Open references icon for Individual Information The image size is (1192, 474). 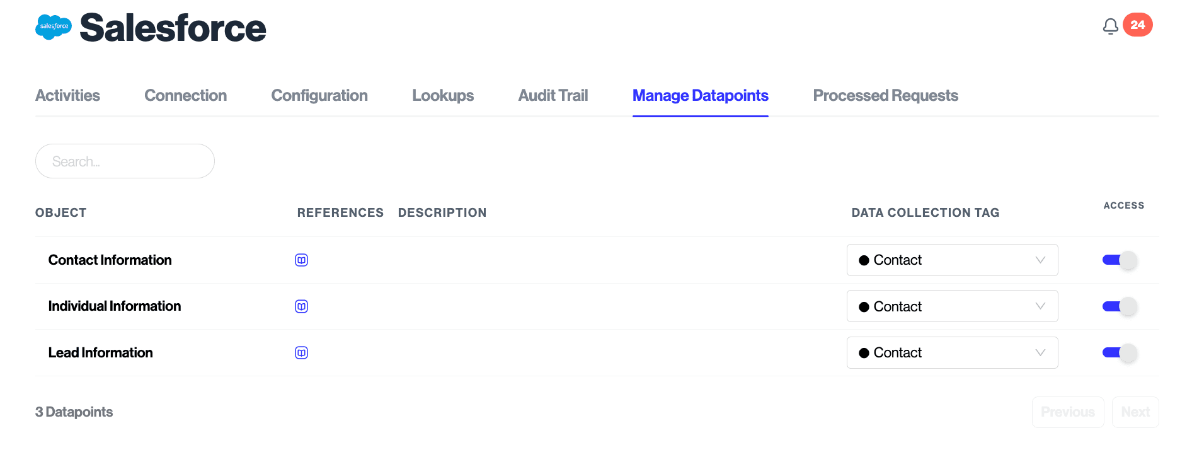point(301,306)
